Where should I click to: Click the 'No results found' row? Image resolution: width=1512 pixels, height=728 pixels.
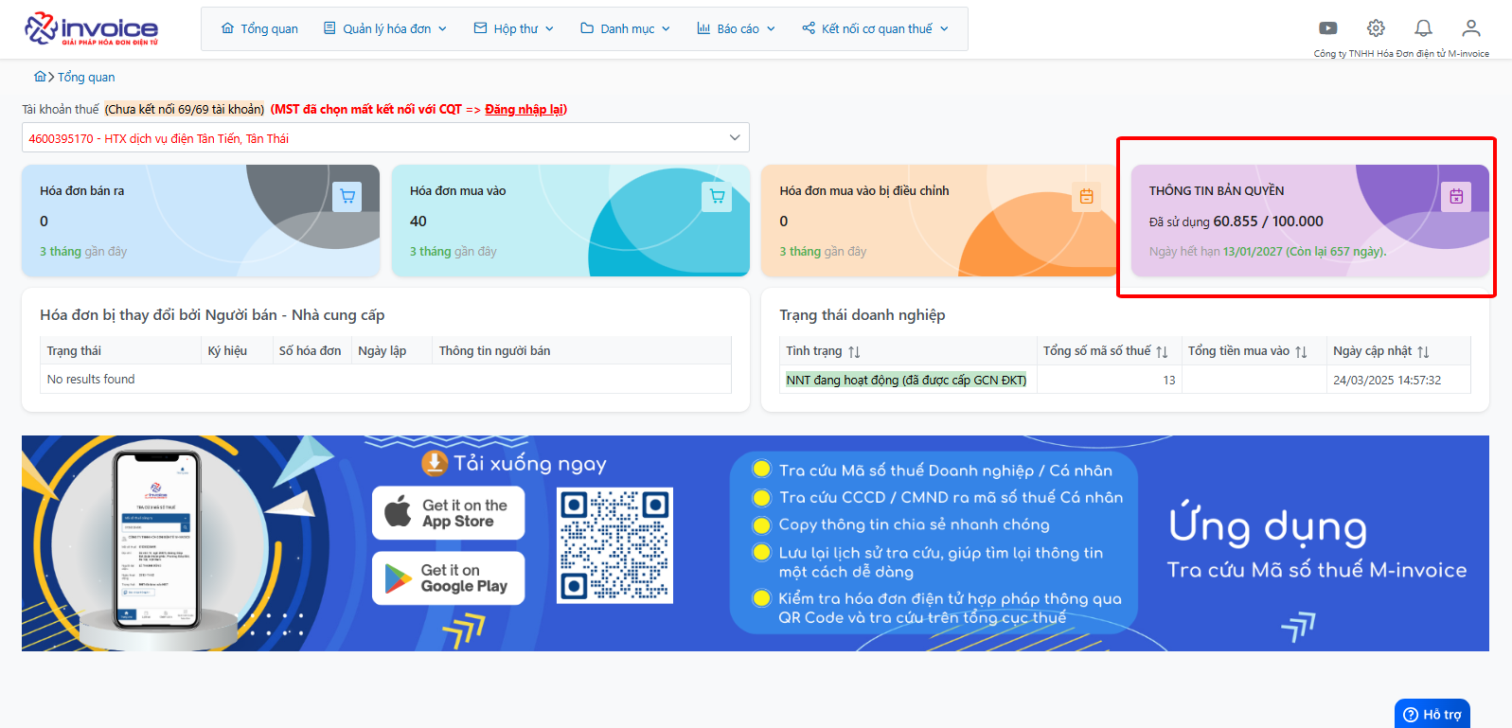tap(385, 379)
